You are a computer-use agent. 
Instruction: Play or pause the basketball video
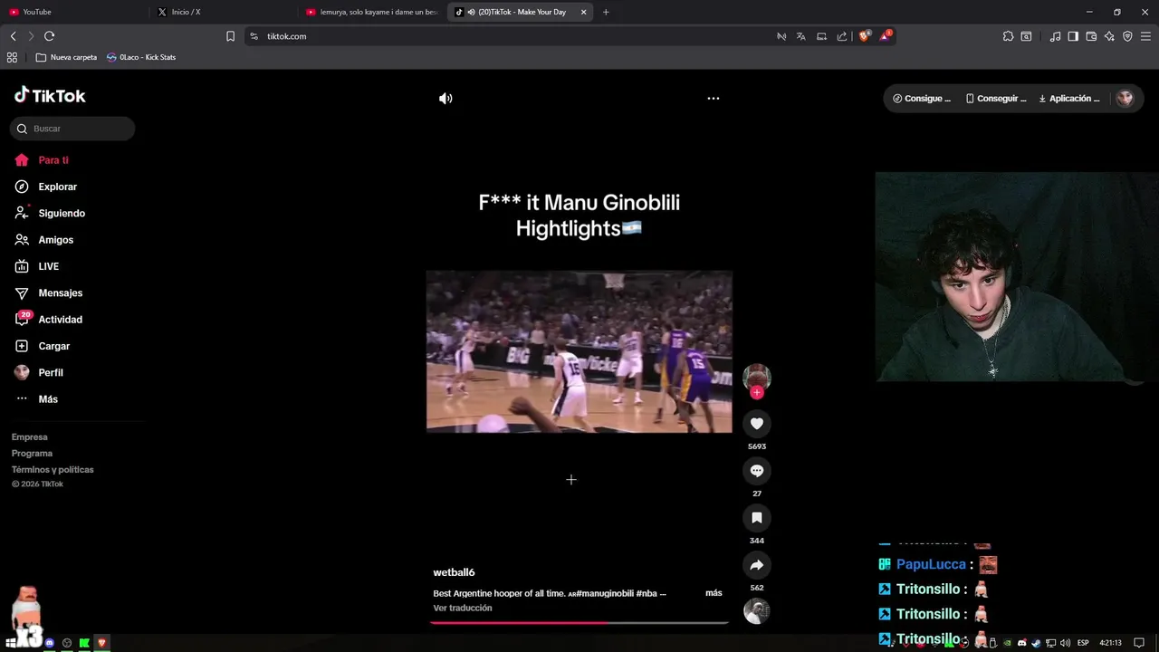579,351
